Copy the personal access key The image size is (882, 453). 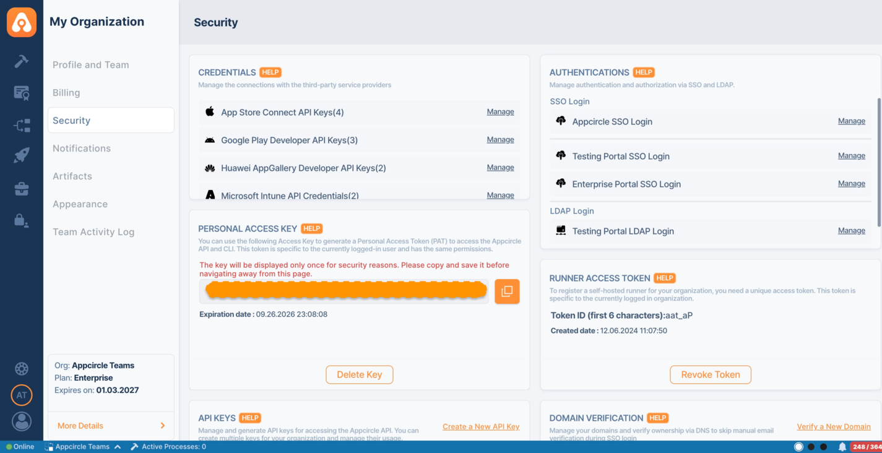[506, 291]
